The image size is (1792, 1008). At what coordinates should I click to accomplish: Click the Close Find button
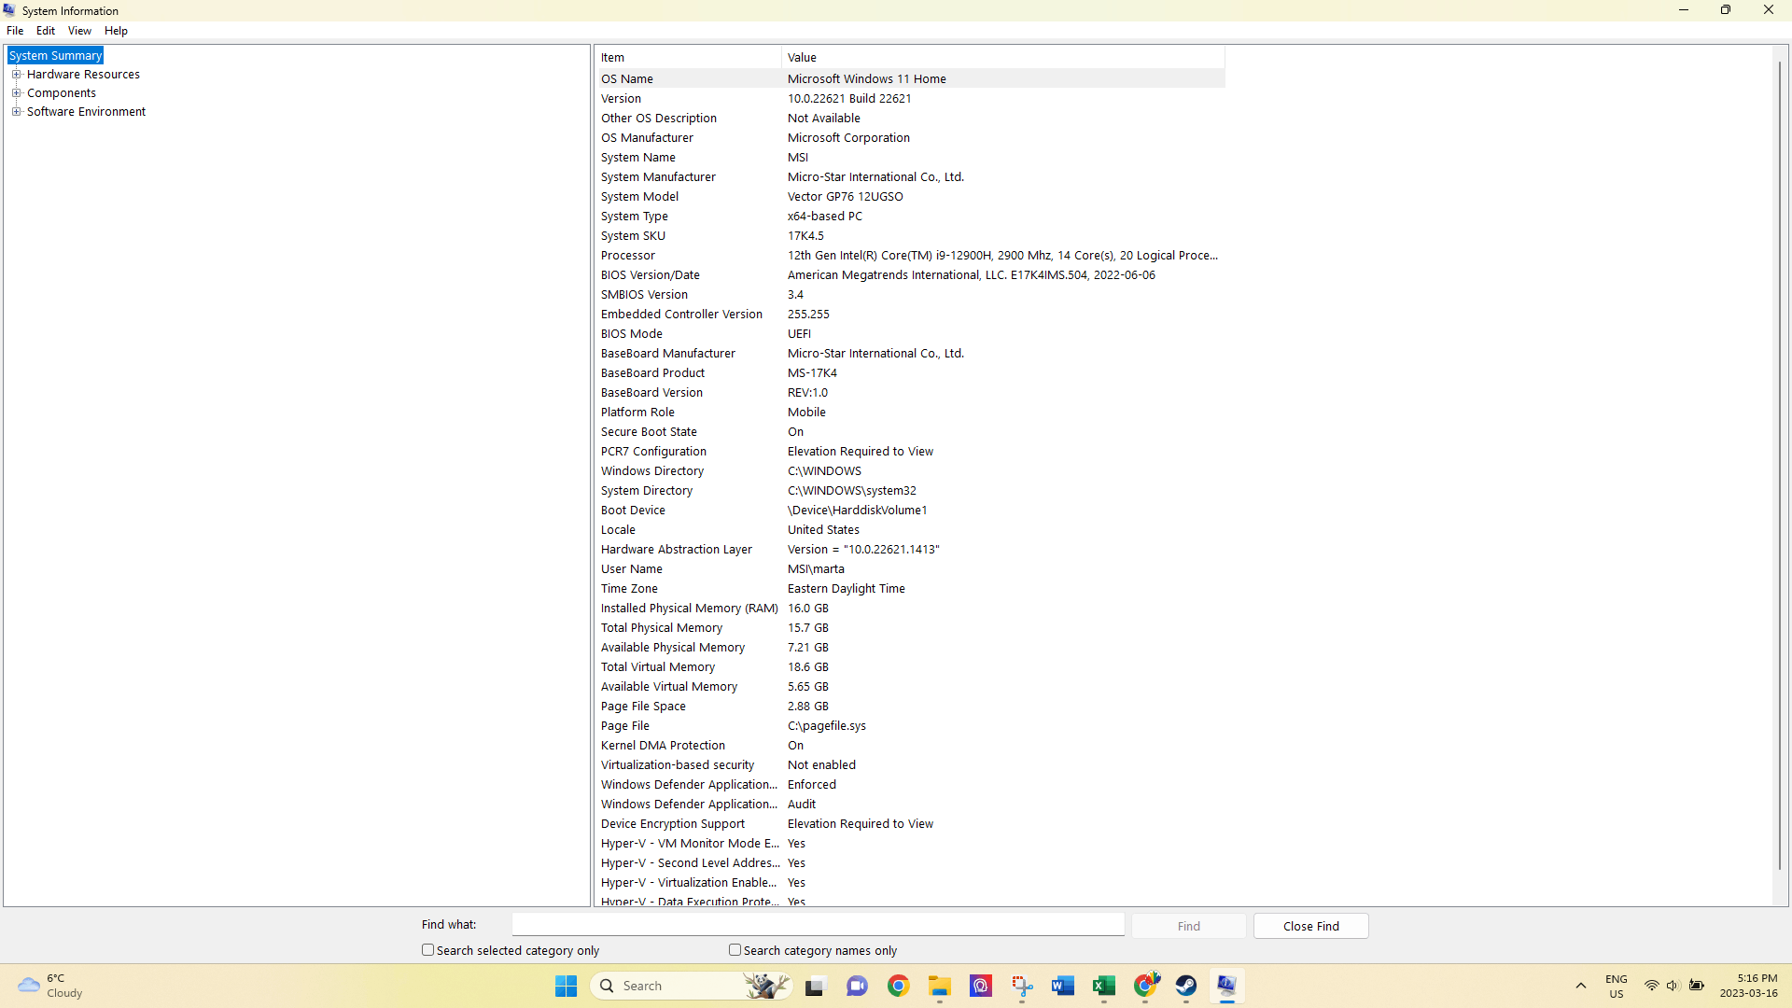click(1310, 926)
